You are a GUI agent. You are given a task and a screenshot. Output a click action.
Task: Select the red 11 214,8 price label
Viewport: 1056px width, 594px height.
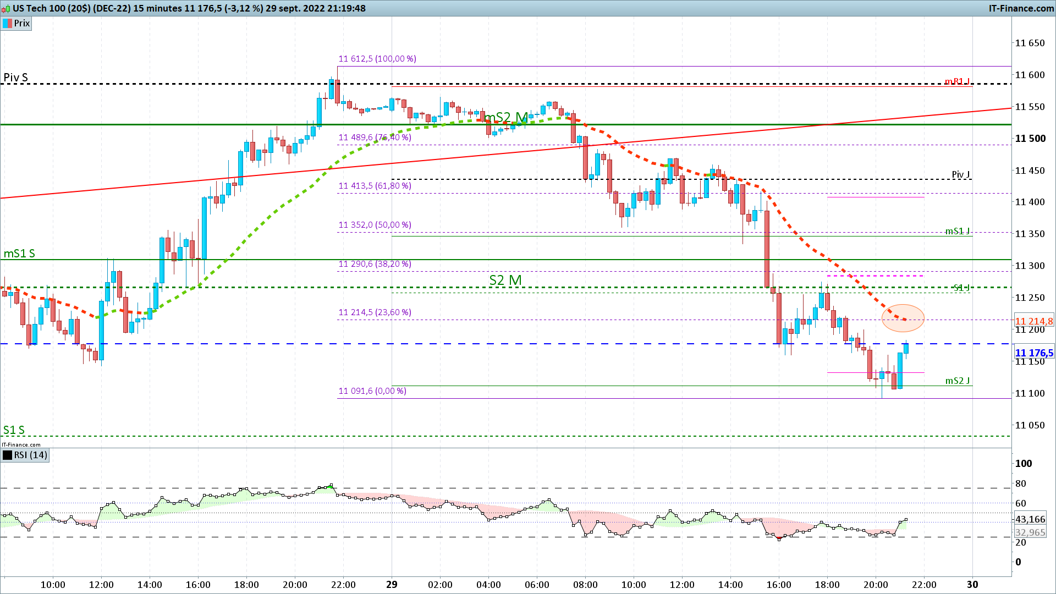[x=1034, y=321]
